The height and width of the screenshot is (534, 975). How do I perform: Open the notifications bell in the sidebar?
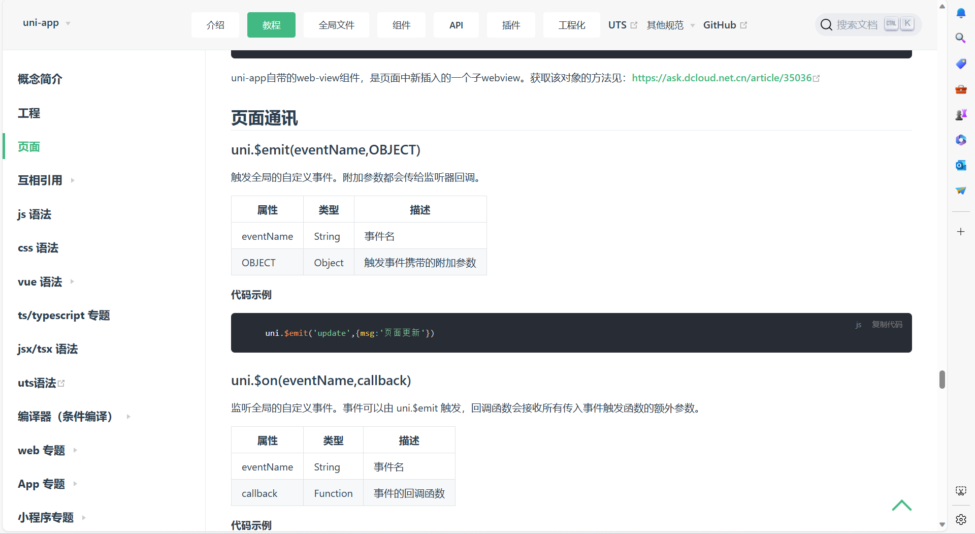tap(961, 13)
